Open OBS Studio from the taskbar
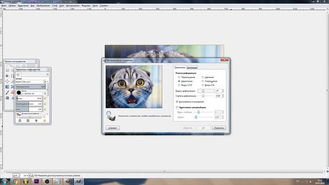Image resolution: width=329 pixels, height=185 pixels. point(47,181)
